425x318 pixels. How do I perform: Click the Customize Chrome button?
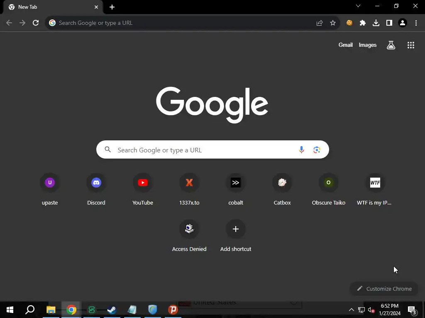384,289
